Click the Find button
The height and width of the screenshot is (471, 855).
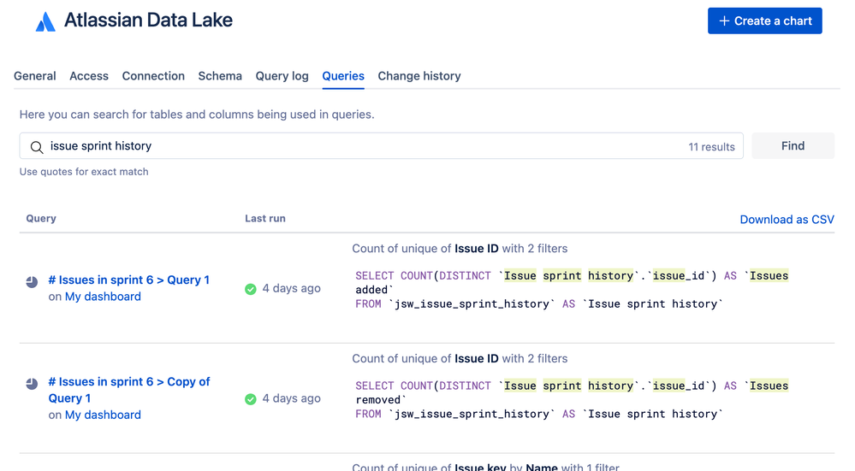click(793, 146)
